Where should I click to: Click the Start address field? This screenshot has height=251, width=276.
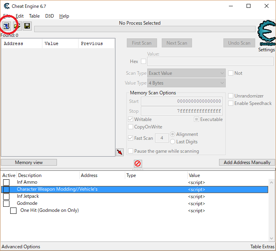[x=182, y=101]
